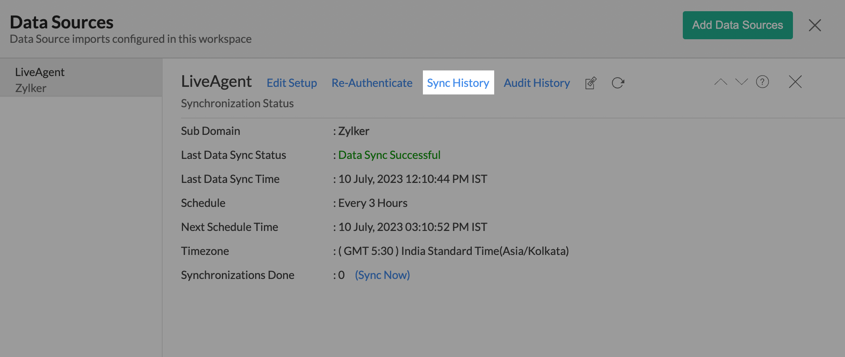Go to previous data source with up chevron
The height and width of the screenshot is (357, 845).
click(x=720, y=82)
